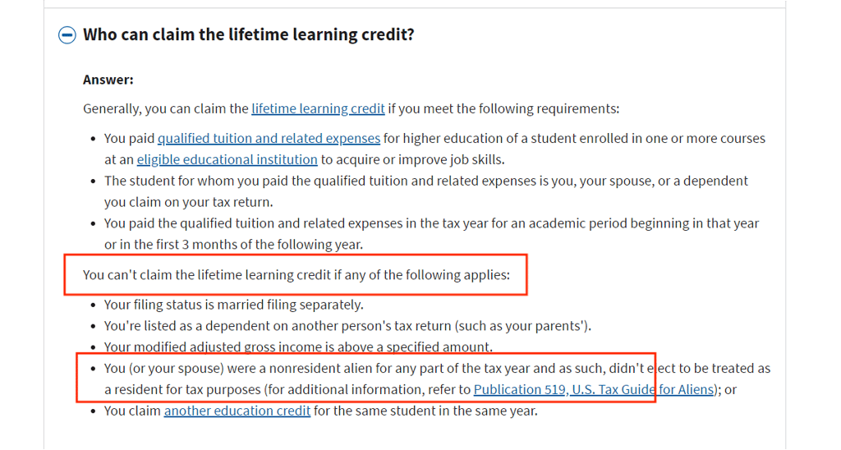841x450 pixels.
Task: Click the minus circle collapse icon
Action: pyautogui.click(x=67, y=35)
